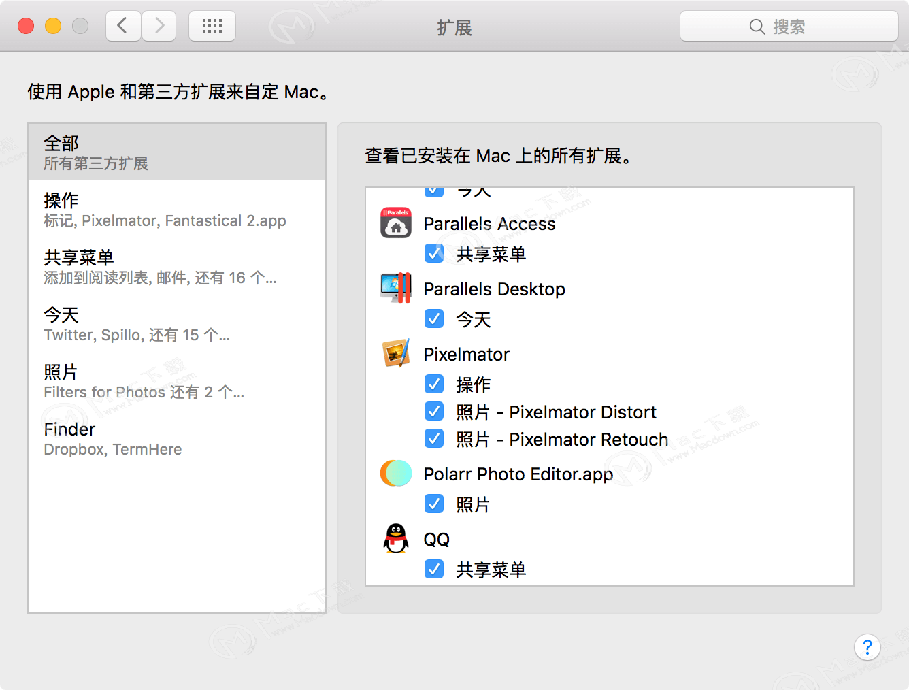This screenshot has height=690, width=909.
Task: Click the Parallels Access app icon
Action: pyautogui.click(x=396, y=223)
